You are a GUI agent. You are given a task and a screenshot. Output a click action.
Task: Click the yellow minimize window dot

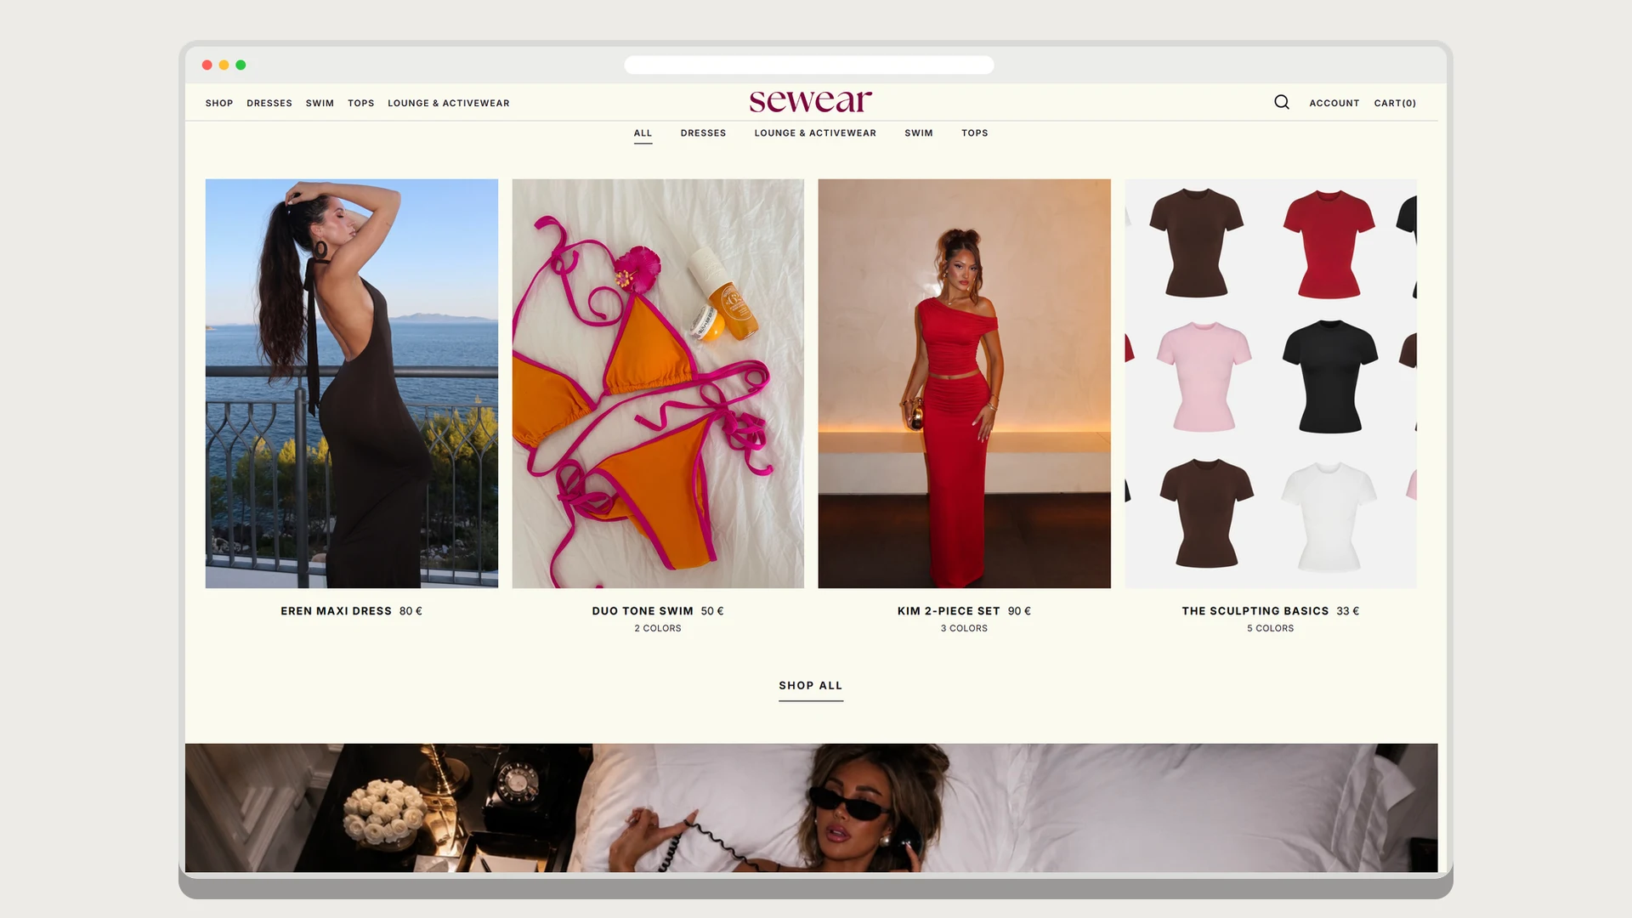(x=224, y=65)
